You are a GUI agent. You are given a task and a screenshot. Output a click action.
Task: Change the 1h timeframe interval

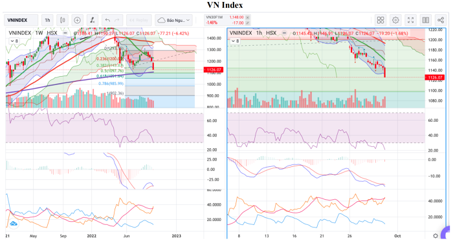[x=47, y=20]
